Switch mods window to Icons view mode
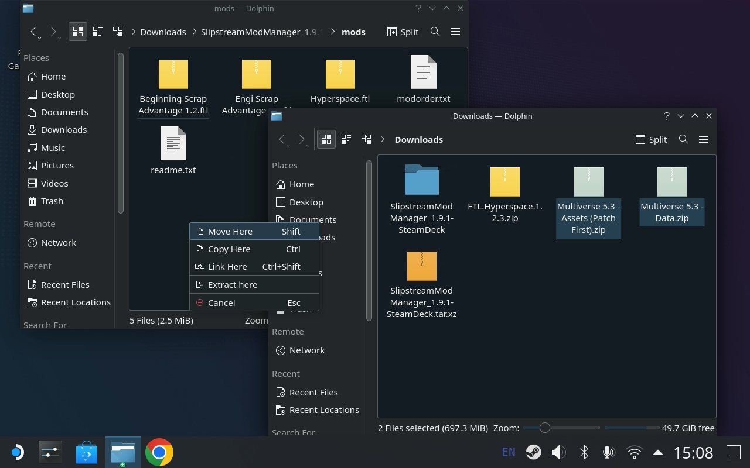This screenshot has height=468, width=750. point(78,32)
